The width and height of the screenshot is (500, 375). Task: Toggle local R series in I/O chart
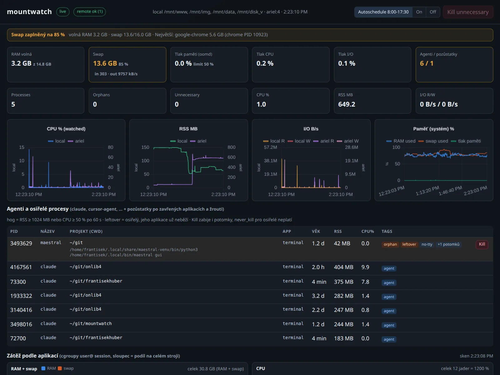point(274,141)
